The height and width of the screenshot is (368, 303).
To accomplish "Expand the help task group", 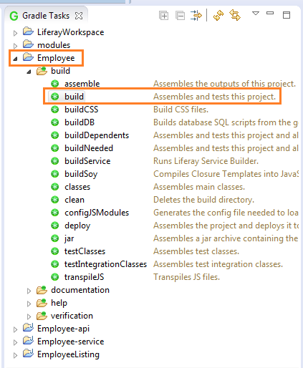I will 29,304.
